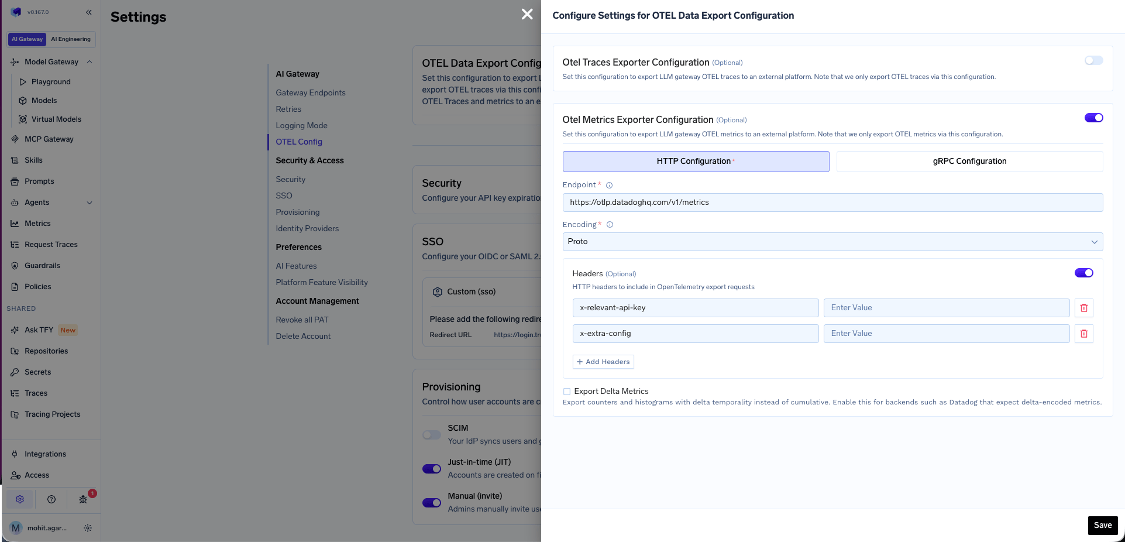This screenshot has height=542, width=1125.
Task: Toggle the Manual (invite) switch
Action: (x=432, y=503)
